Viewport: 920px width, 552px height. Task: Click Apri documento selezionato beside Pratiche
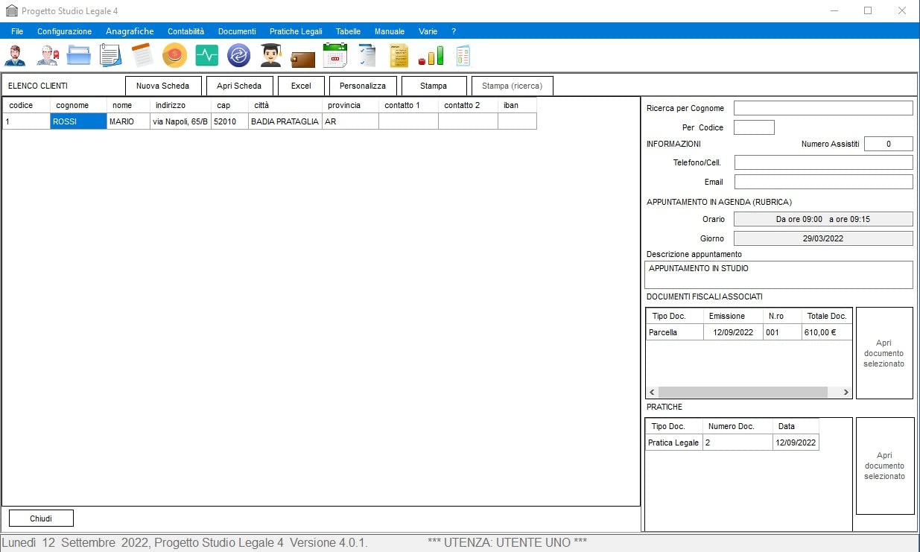[884, 466]
